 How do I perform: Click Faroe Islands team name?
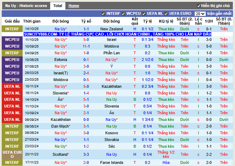[112, 162]
